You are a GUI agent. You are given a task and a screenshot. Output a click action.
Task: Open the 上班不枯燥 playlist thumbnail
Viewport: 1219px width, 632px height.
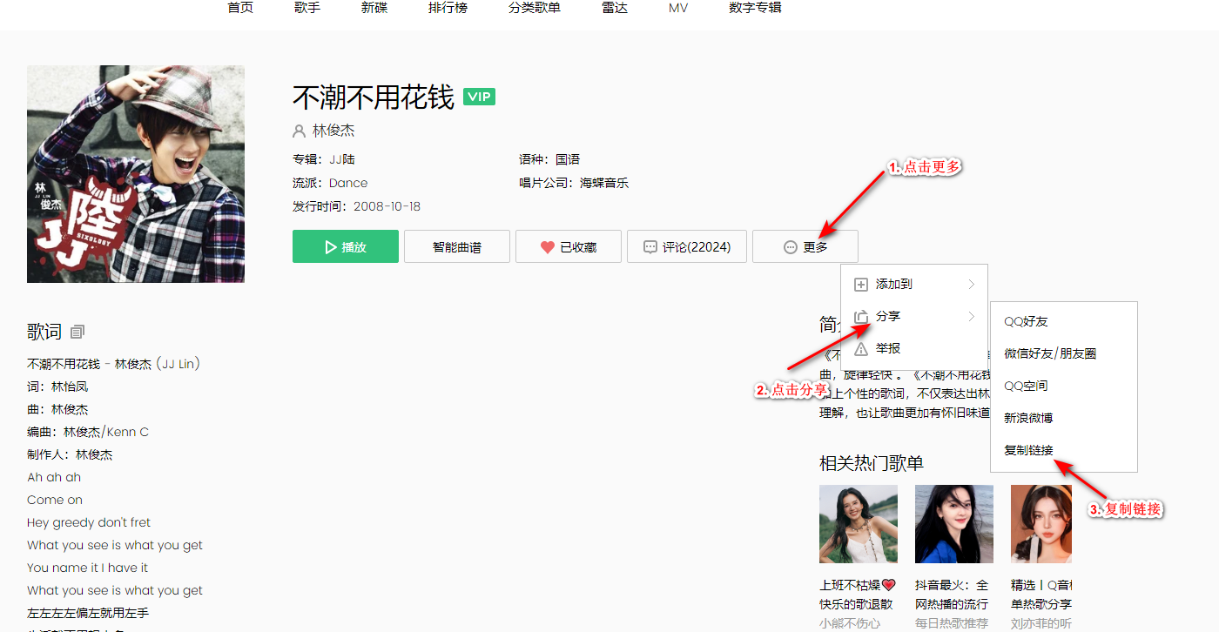(x=859, y=524)
